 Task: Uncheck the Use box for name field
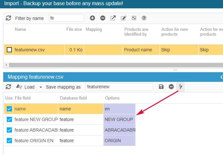(9, 109)
